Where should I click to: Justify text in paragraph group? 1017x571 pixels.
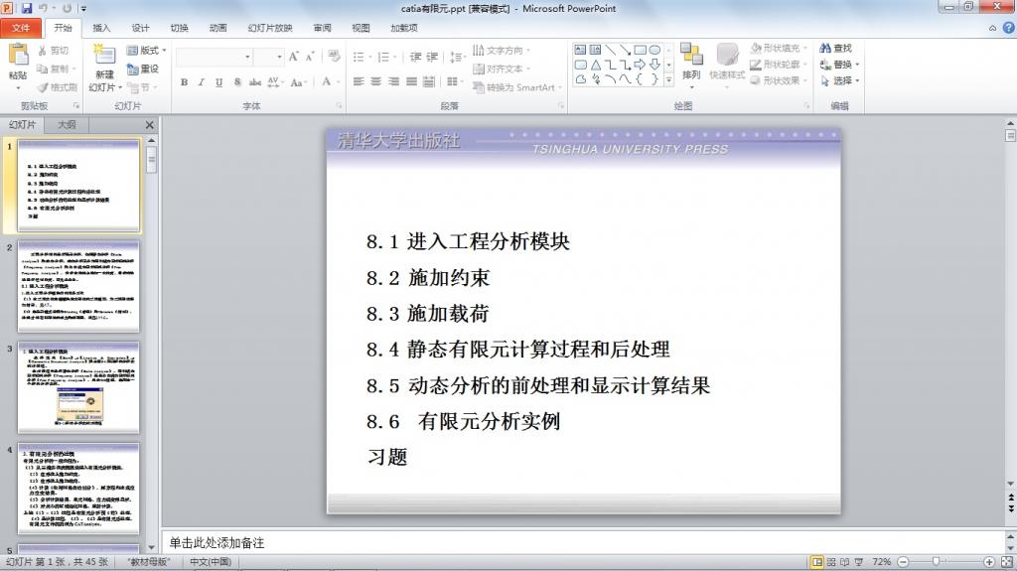click(411, 81)
